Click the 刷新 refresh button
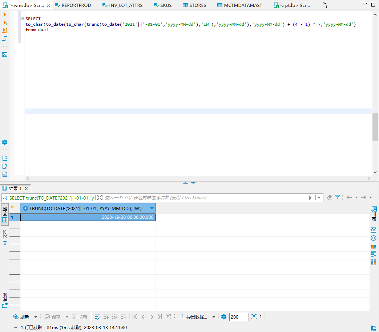 click(x=21, y=317)
